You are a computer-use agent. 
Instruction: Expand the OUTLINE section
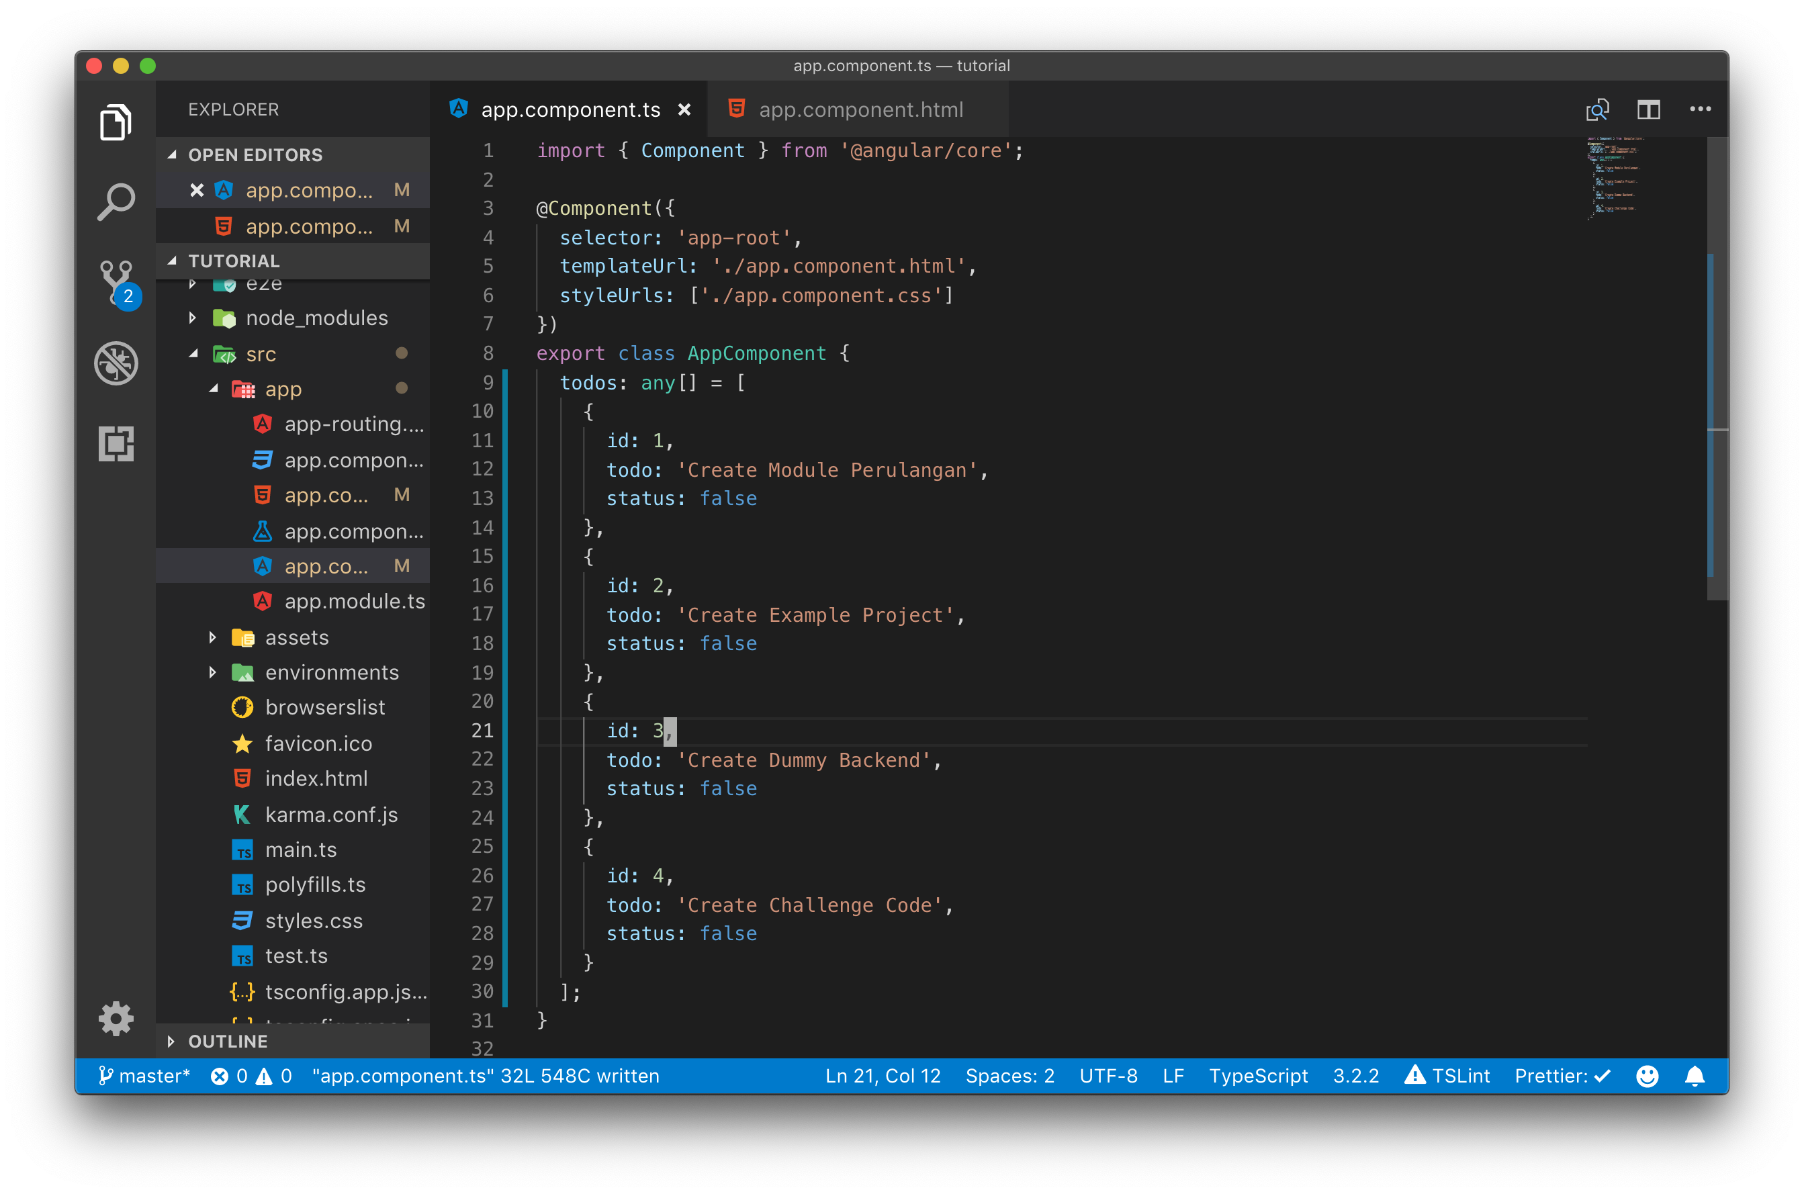coord(294,1041)
